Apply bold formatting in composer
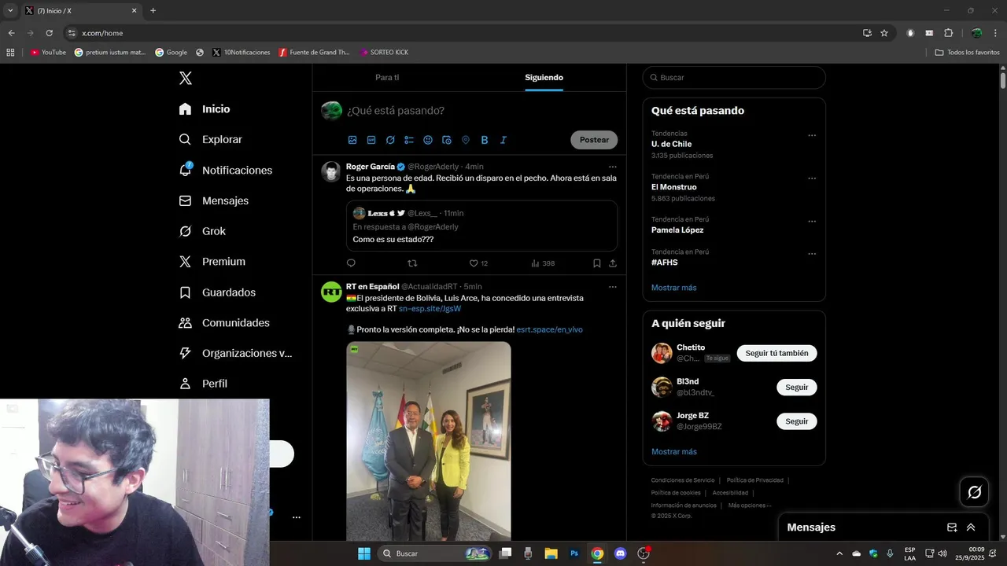The width and height of the screenshot is (1007, 566). pyautogui.click(x=485, y=140)
